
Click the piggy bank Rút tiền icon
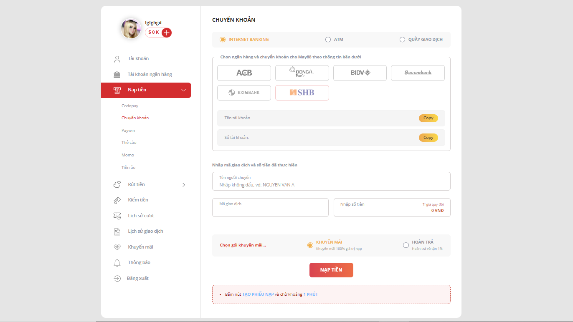[x=117, y=184]
